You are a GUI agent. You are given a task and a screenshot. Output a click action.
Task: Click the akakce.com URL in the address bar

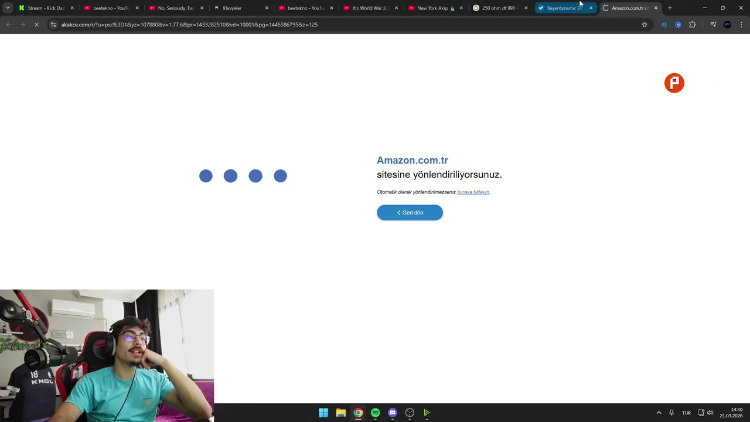click(189, 25)
